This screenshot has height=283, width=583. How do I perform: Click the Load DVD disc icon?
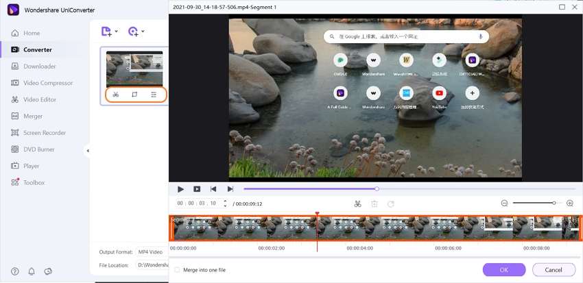click(133, 32)
